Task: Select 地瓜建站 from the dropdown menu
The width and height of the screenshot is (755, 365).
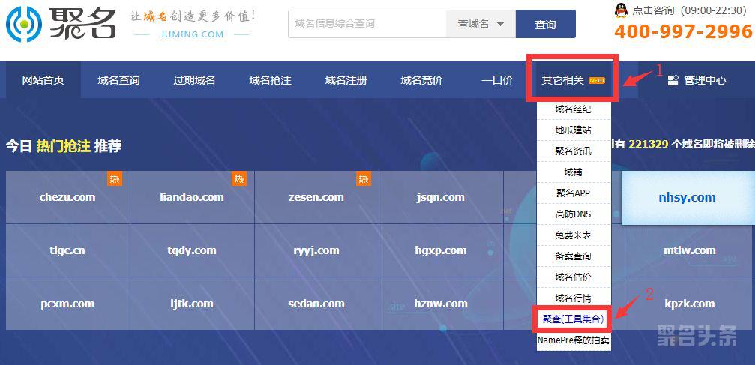Action: pos(573,130)
